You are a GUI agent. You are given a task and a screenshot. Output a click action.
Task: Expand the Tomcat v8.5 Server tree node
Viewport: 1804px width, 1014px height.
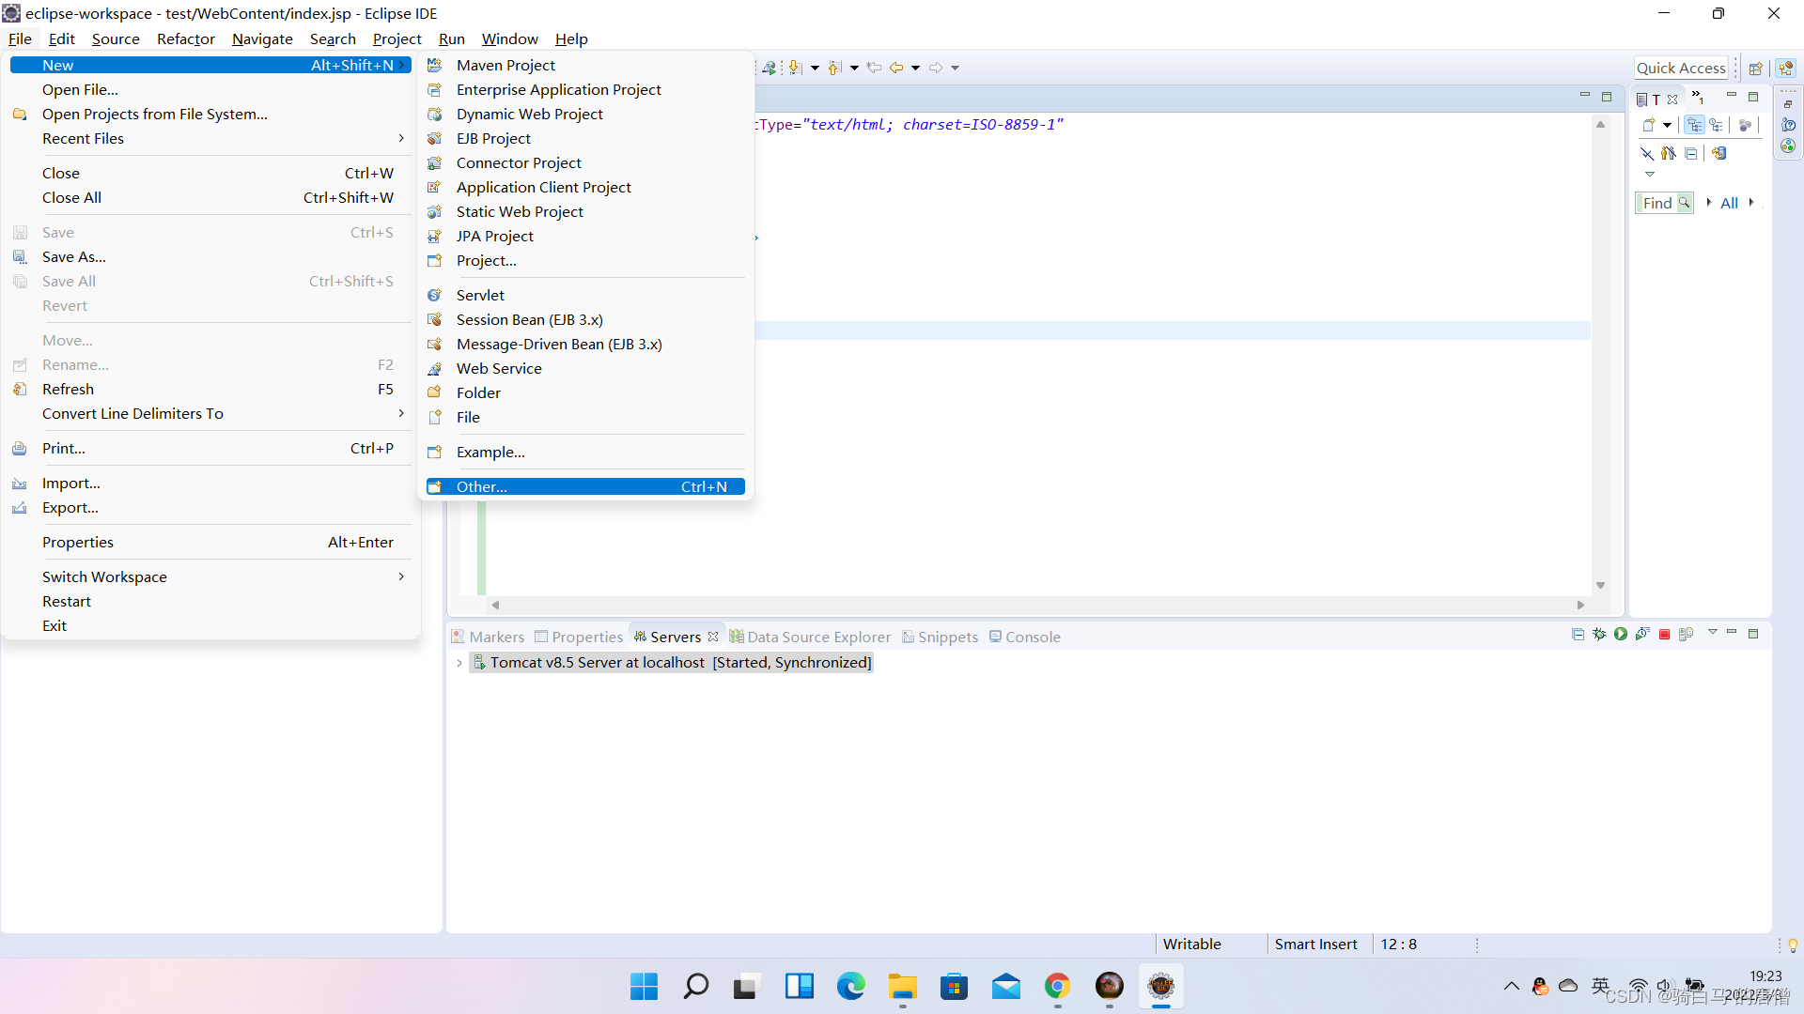click(459, 663)
